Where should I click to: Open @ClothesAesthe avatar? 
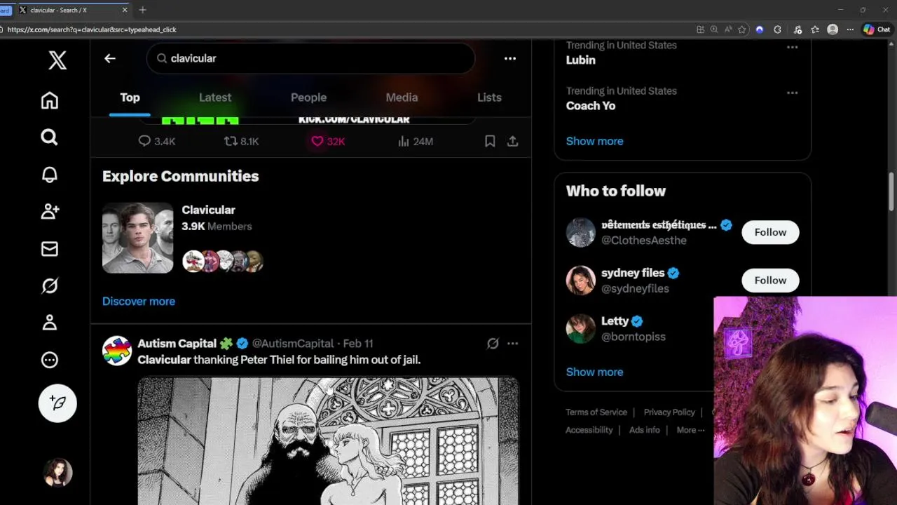coord(580,232)
